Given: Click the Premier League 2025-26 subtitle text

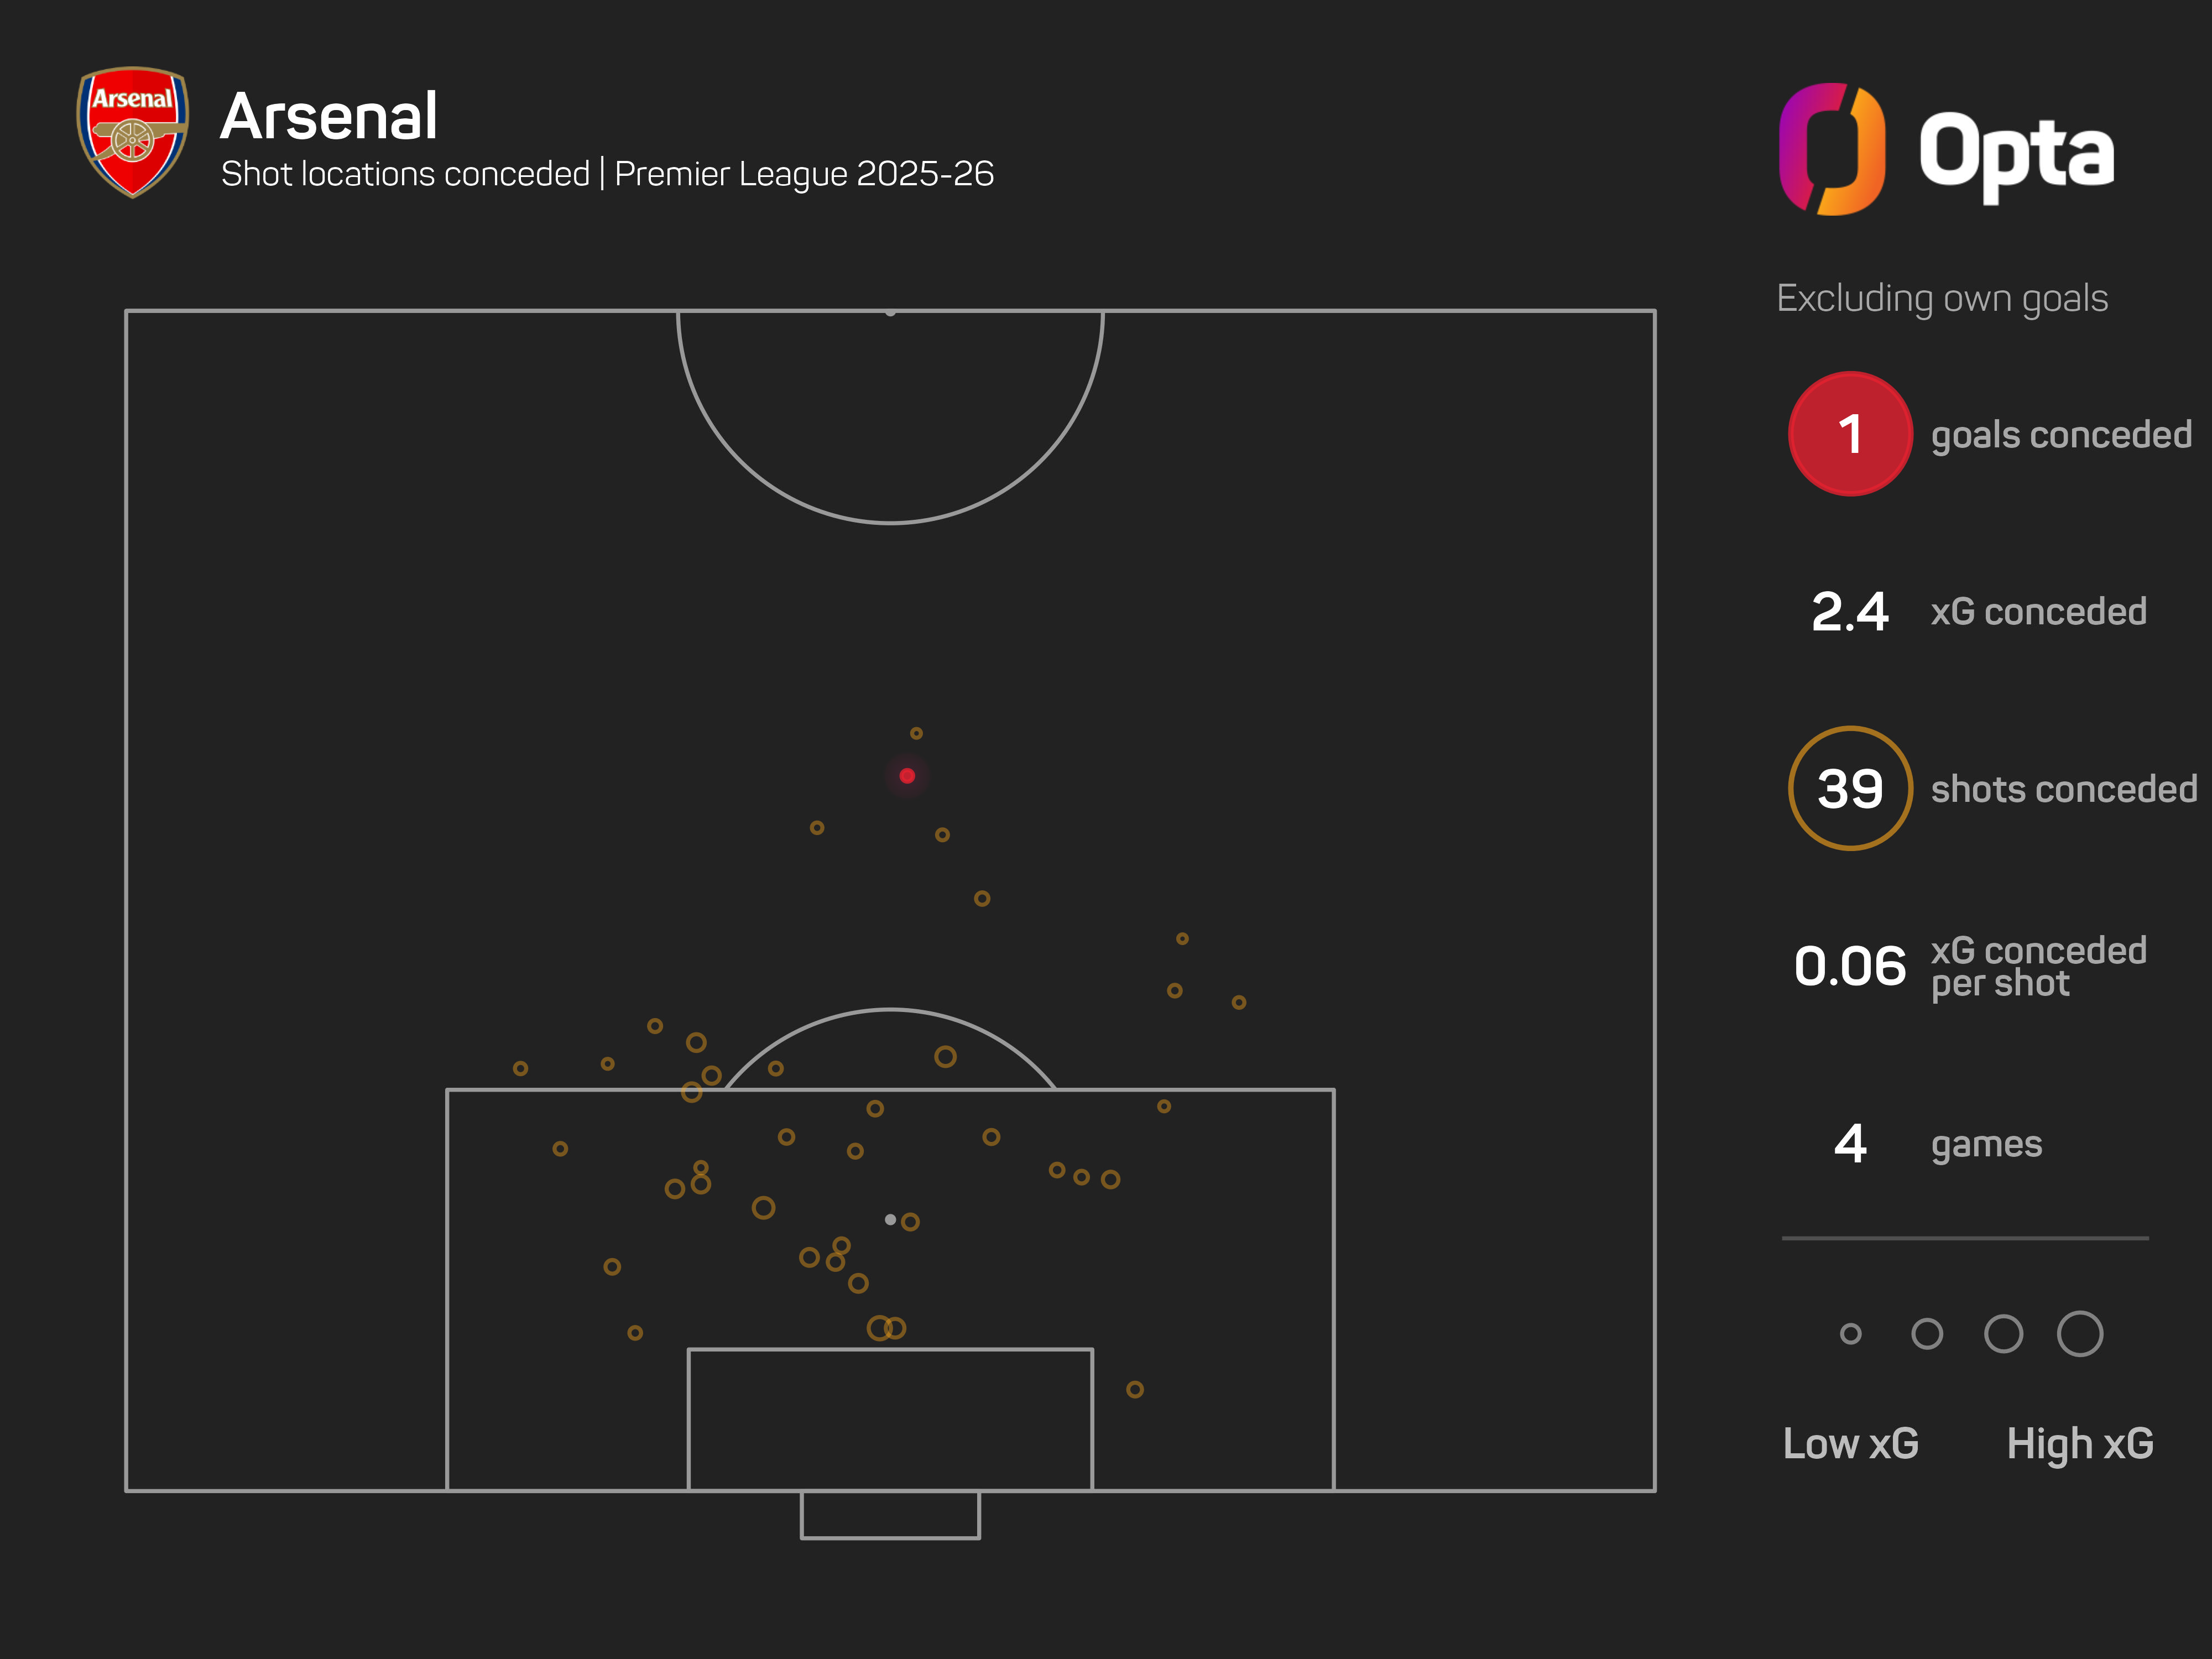Looking at the screenshot, I should (804, 174).
